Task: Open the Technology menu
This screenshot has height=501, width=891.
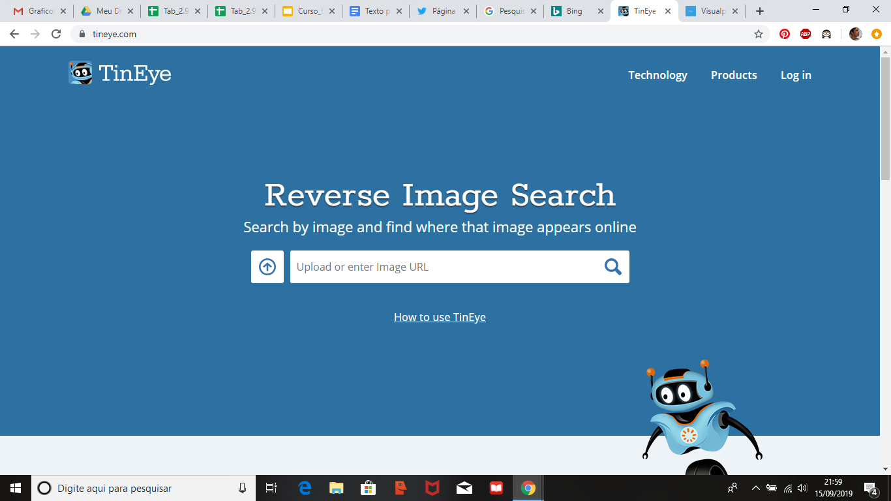Action: coord(657,75)
